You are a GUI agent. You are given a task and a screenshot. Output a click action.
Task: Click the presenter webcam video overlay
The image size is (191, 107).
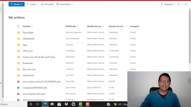point(159,89)
